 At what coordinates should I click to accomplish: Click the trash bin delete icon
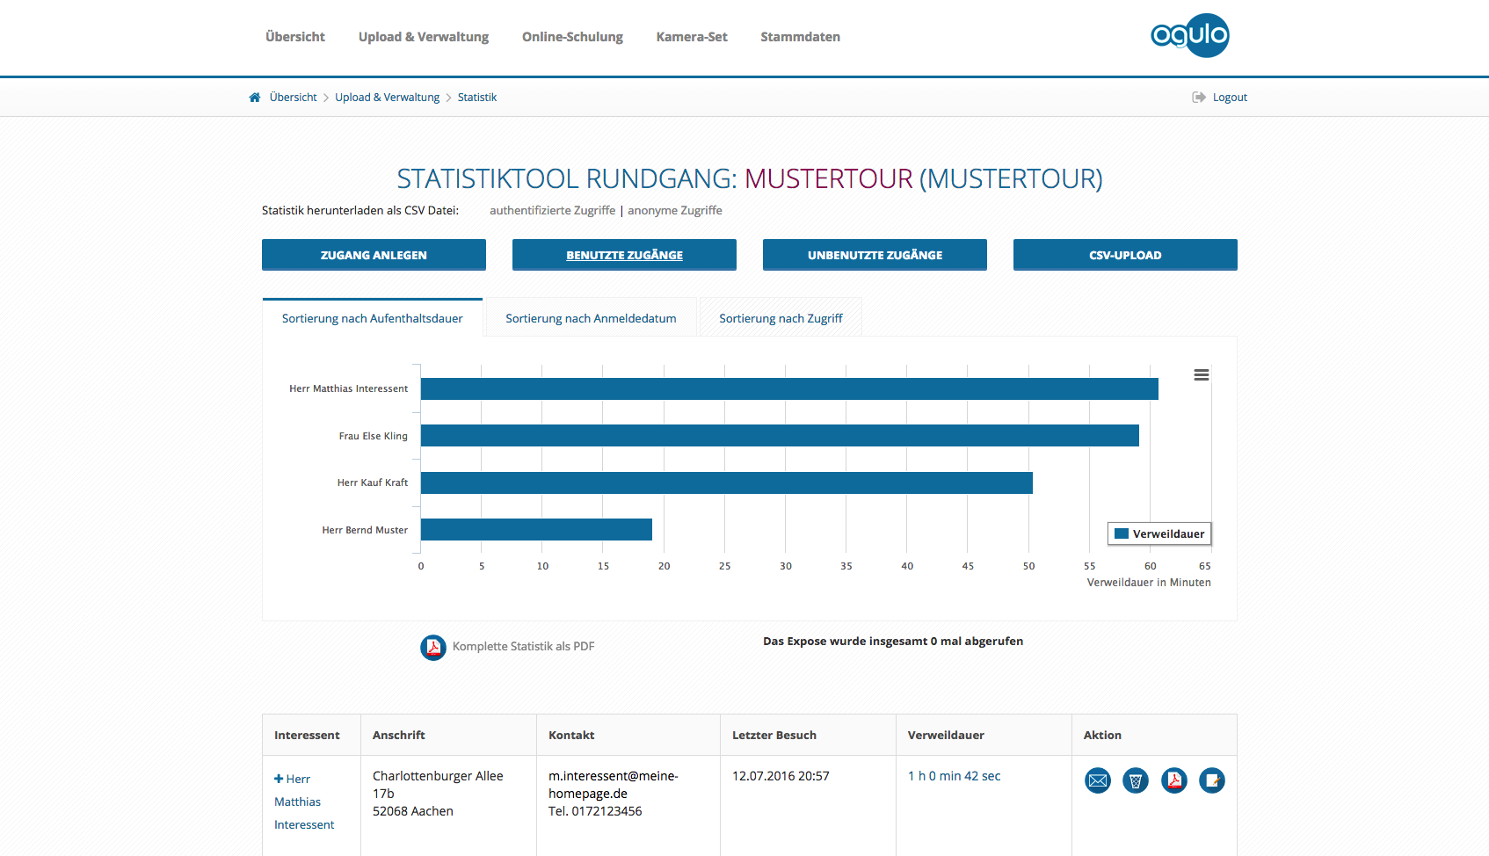pyautogui.click(x=1135, y=780)
